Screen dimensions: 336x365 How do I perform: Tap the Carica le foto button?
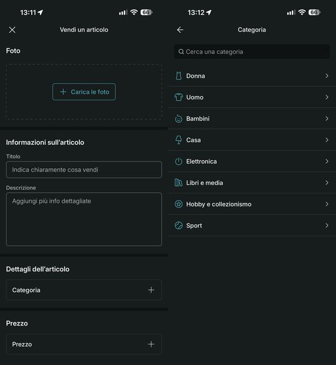(x=84, y=92)
